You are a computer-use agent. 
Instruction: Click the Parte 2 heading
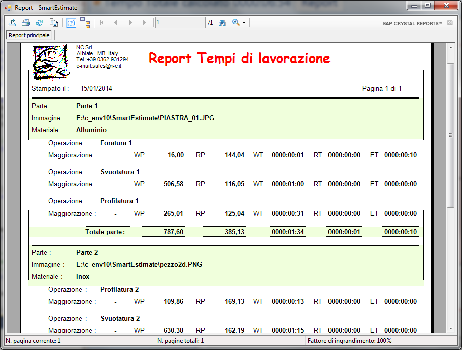(87, 252)
